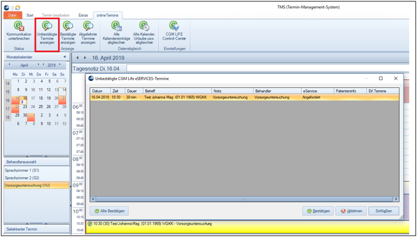Sort by Dauer column header
417x237 pixels.
134,91
